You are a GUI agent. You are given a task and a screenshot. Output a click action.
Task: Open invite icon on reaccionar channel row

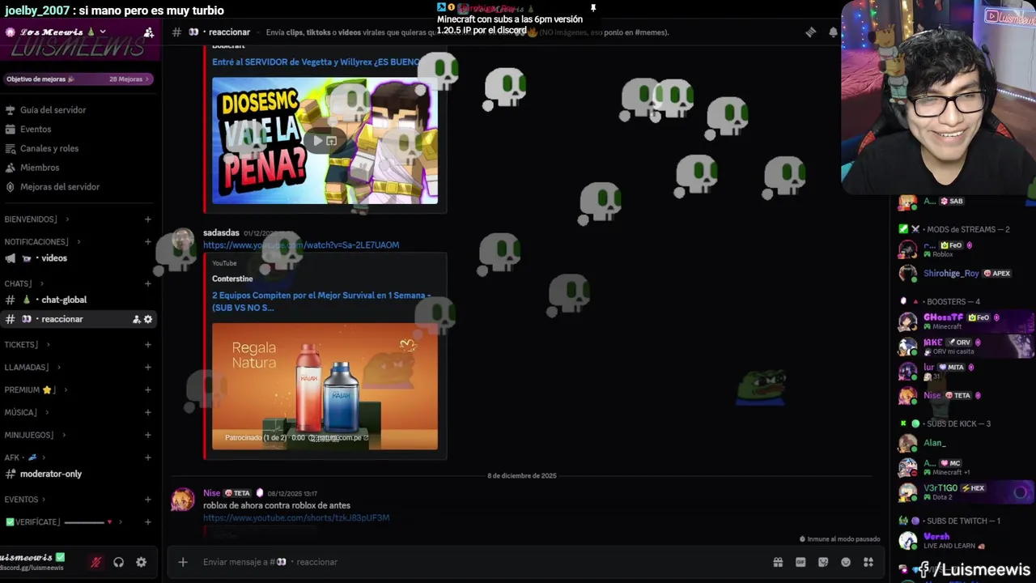[x=136, y=319]
